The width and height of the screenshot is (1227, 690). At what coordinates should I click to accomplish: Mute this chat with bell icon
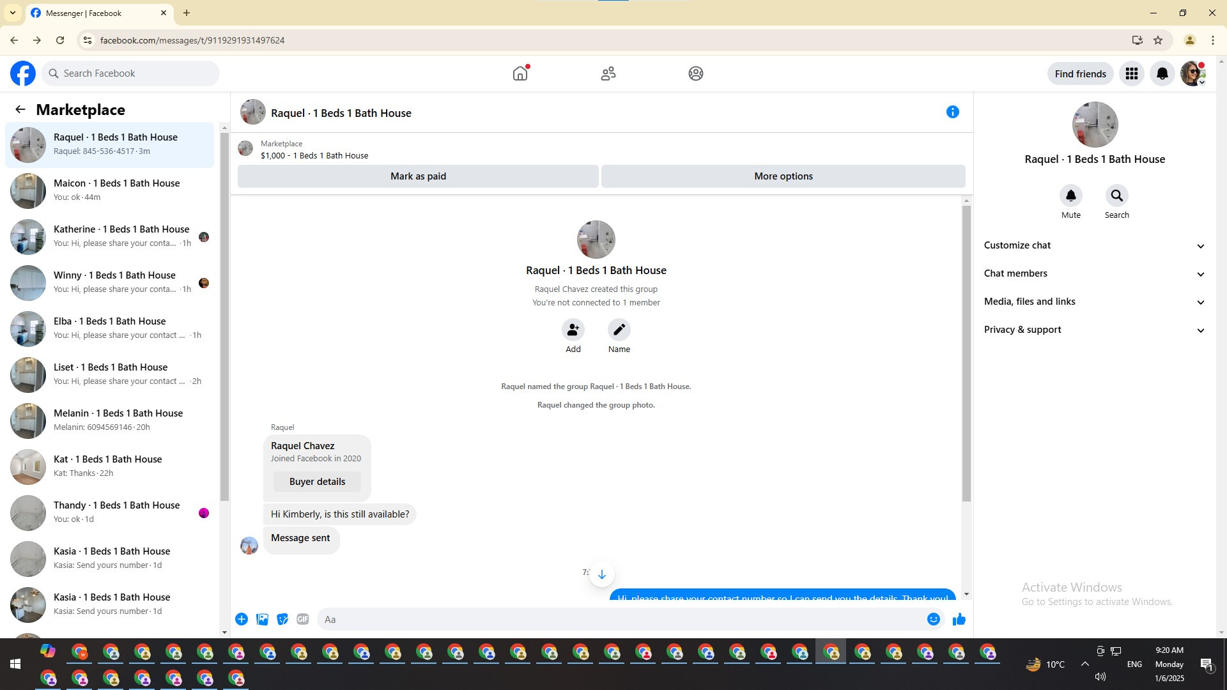pos(1070,196)
